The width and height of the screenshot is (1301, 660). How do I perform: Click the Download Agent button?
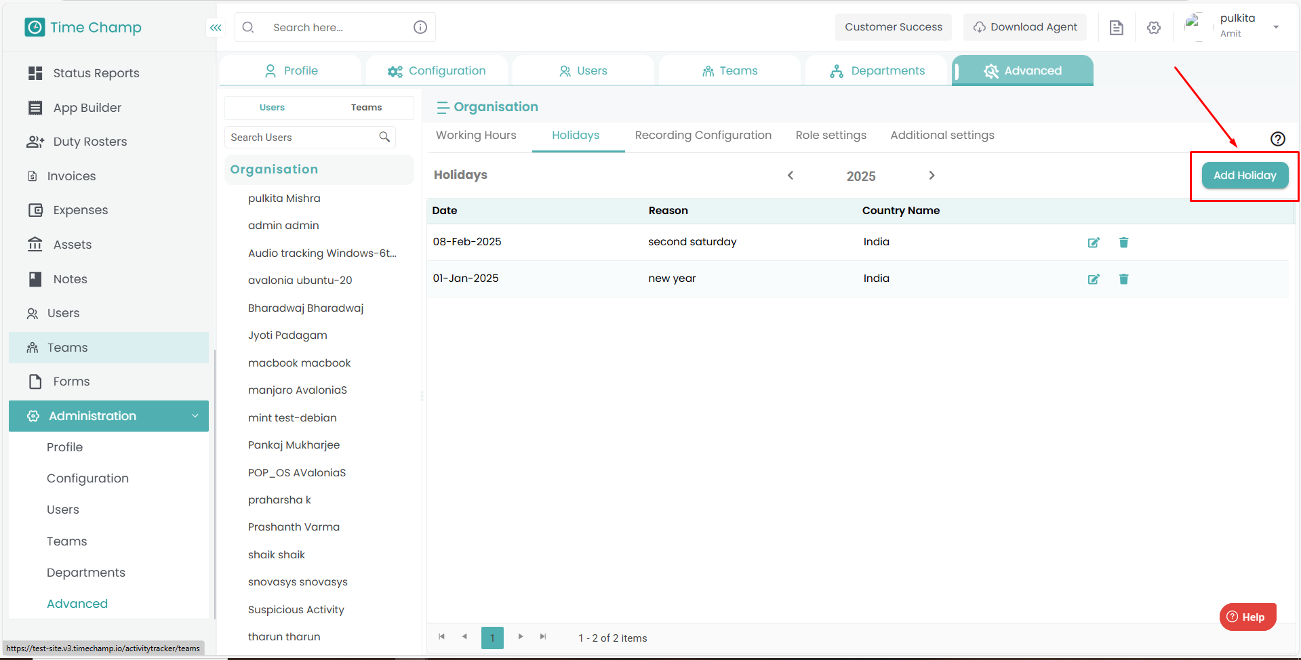coord(1025,27)
